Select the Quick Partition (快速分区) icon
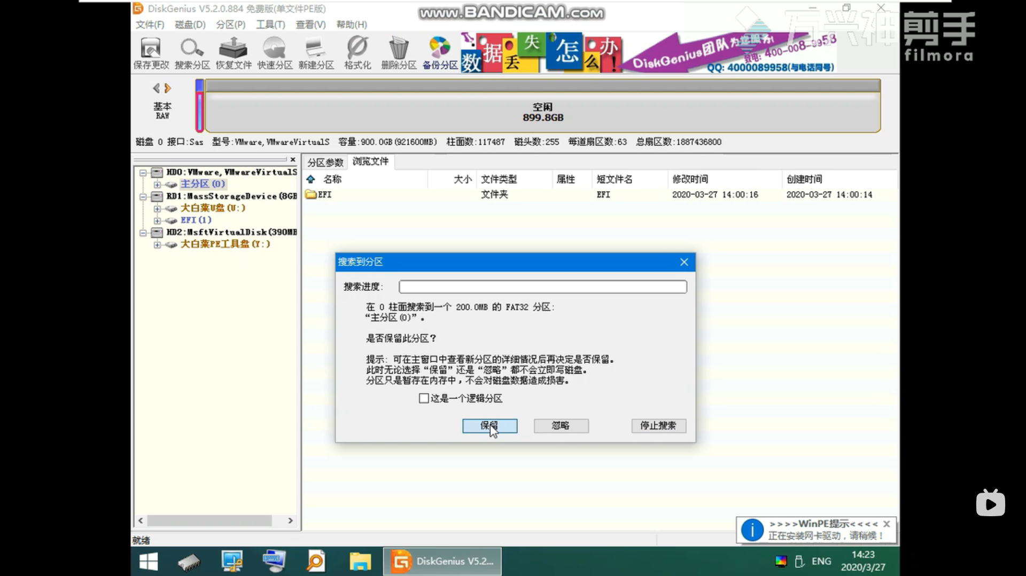Viewport: 1026px width, 576px height. [x=275, y=53]
